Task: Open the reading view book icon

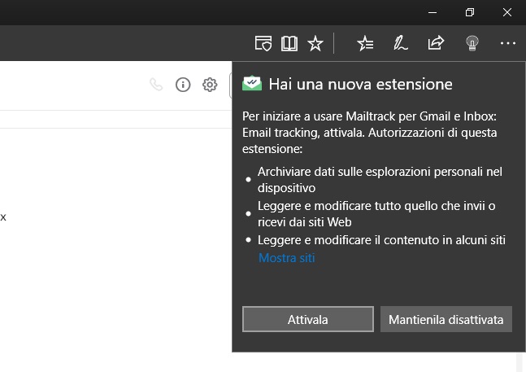Action: pyautogui.click(x=289, y=43)
